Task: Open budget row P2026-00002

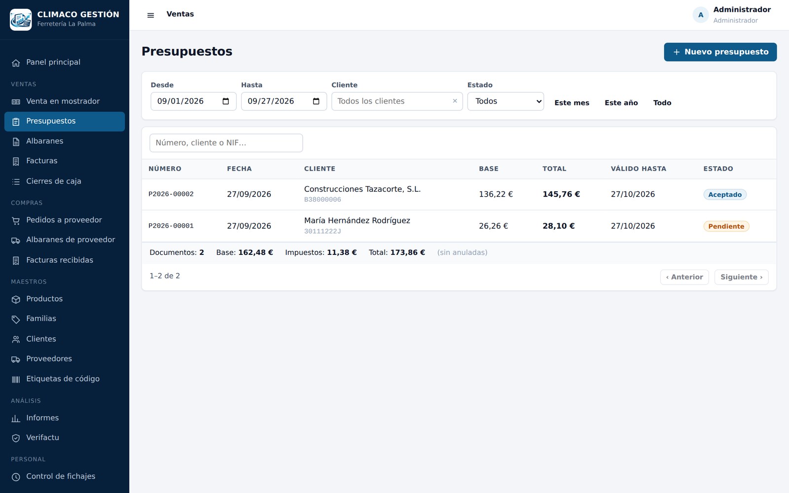Action: coord(459,194)
